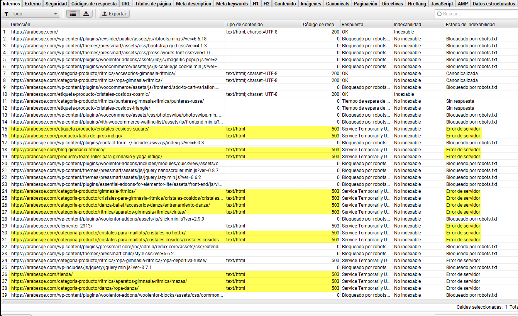
Task: Select aparatos-gimnasia-ritmica/cintas/ URL
Action: 98,212
